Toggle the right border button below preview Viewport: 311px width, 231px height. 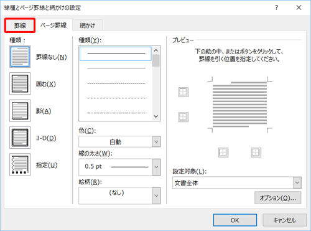(256, 153)
